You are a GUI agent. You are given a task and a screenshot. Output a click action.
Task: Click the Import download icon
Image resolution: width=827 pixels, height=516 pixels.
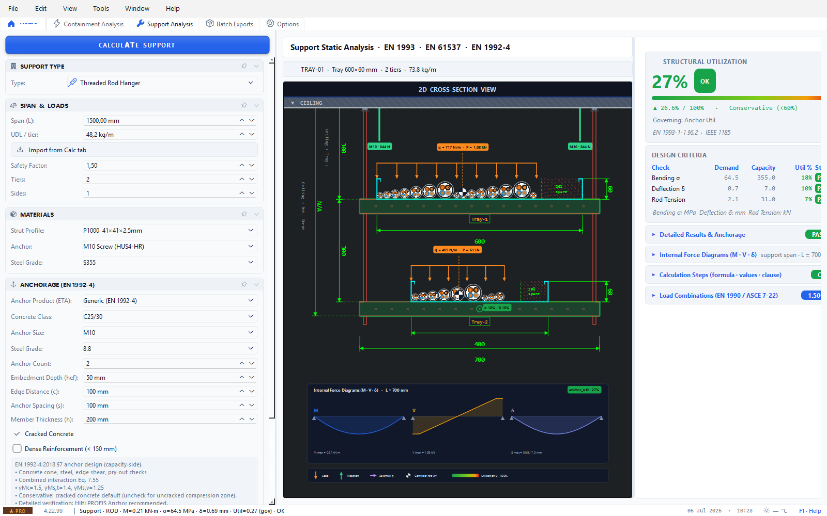(20, 150)
